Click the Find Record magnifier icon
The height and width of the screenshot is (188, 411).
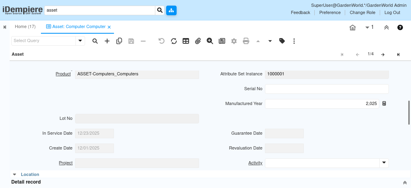click(95, 41)
